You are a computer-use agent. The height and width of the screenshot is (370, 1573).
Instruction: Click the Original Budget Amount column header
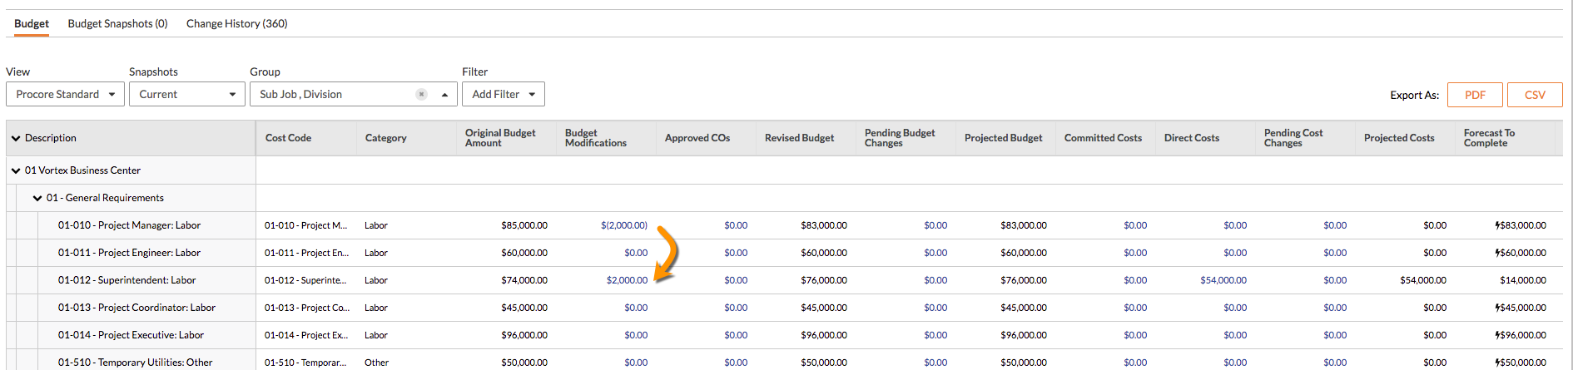click(x=500, y=138)
